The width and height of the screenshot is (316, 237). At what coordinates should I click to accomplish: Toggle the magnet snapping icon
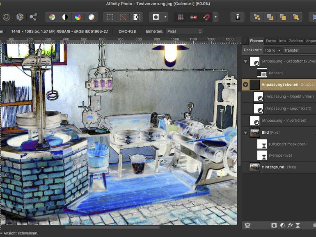(206, 17)
